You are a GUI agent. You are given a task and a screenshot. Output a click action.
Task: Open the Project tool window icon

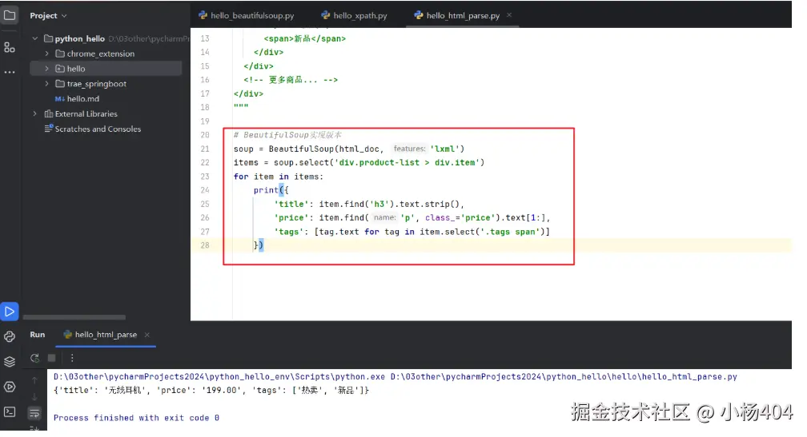coord(10,15)
